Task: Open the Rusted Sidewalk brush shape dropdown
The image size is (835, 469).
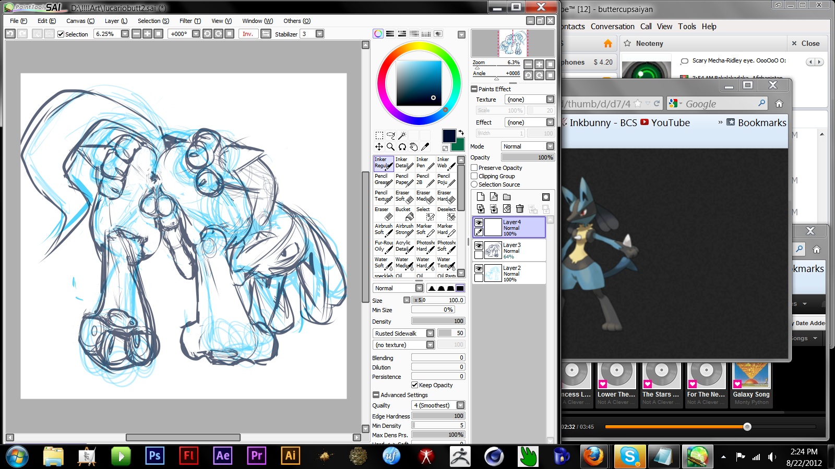Action: (x=430, y=334)
